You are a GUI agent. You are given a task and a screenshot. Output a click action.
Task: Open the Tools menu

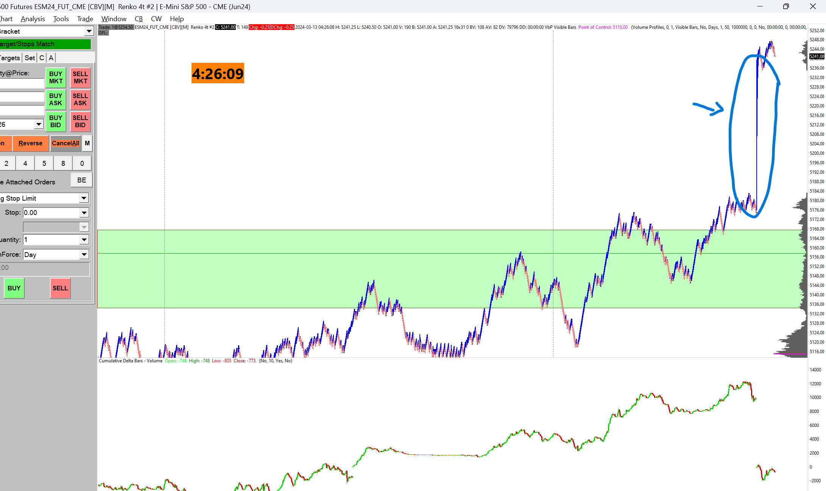point(61,19)
